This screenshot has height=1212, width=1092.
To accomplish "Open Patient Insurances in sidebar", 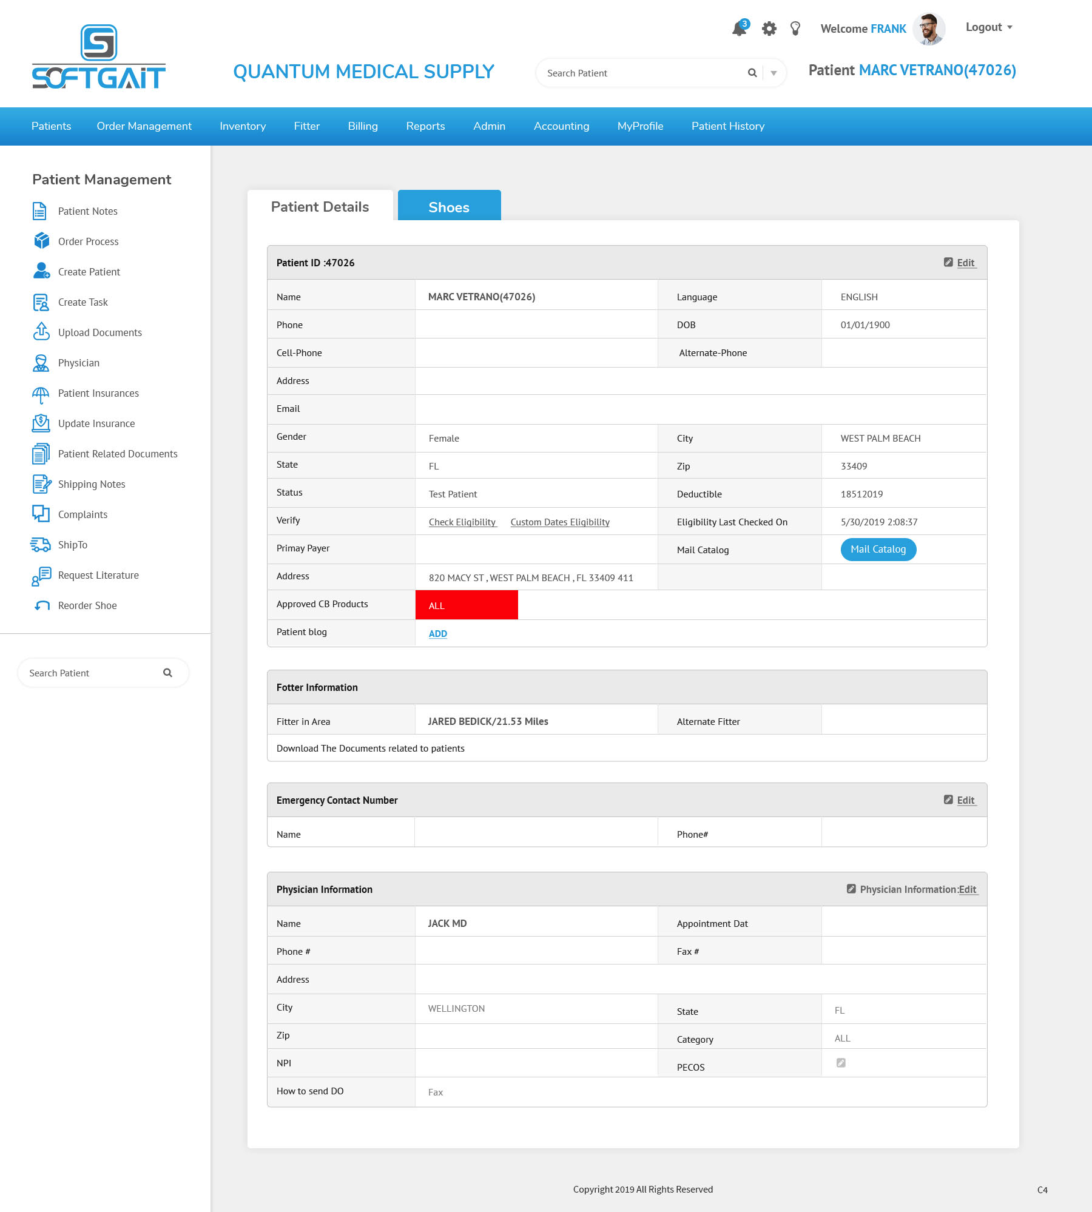I will [x=98, y=393].
